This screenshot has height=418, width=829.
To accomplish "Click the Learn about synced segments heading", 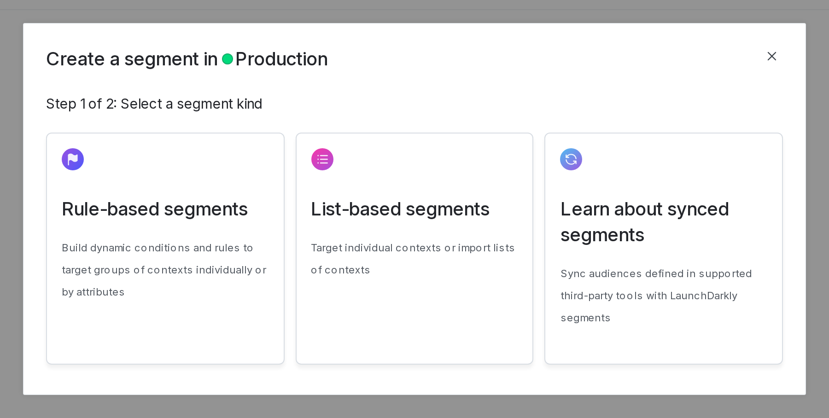I will pos(644,222).
